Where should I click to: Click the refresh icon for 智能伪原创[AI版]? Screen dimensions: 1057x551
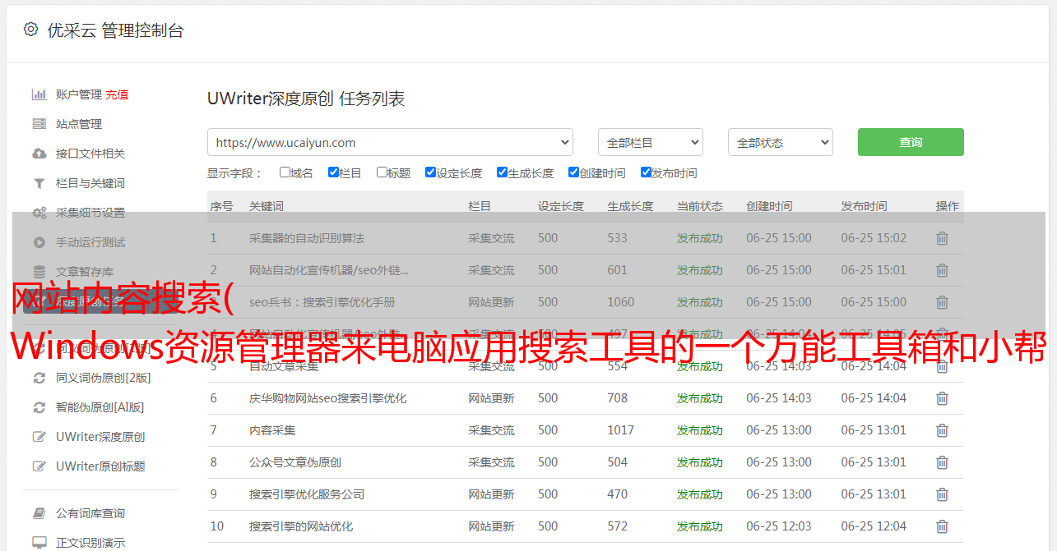point(39,407)
